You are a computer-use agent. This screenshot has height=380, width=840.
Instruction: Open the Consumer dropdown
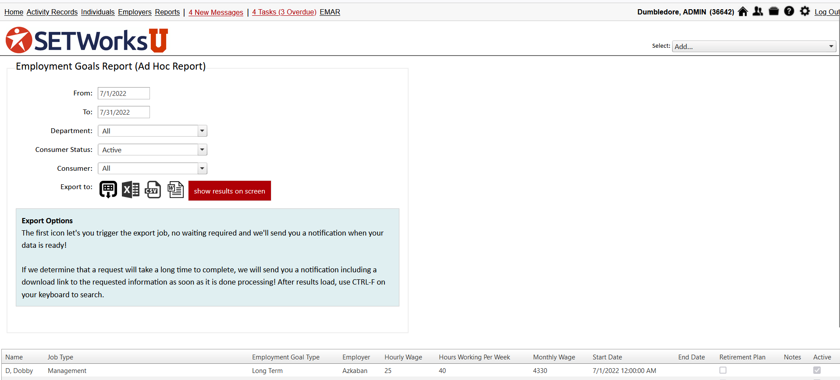pyautogui.click(x=152, y=169)
